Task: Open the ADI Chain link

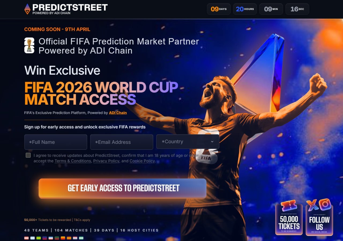Action: tap(118, 113)
